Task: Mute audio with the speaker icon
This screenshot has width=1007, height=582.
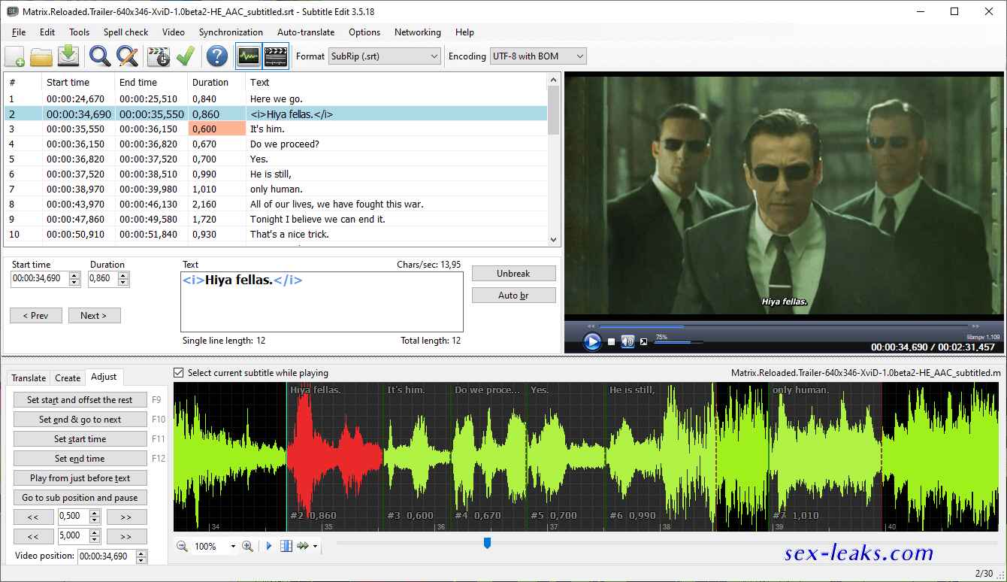Action: coord(628,342)
